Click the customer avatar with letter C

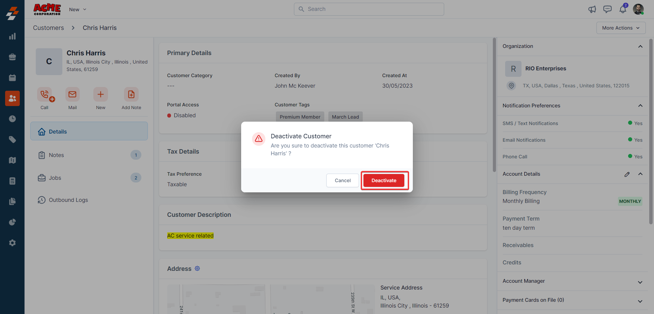49,62
